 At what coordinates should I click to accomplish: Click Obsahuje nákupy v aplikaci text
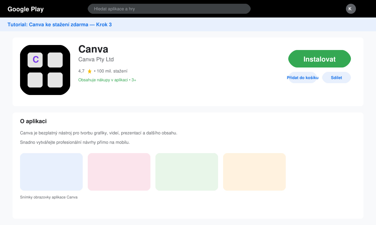point(103,80)
